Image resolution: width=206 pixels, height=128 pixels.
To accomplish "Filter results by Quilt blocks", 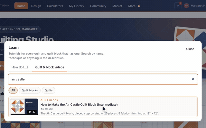I will [x=30, y=90].
